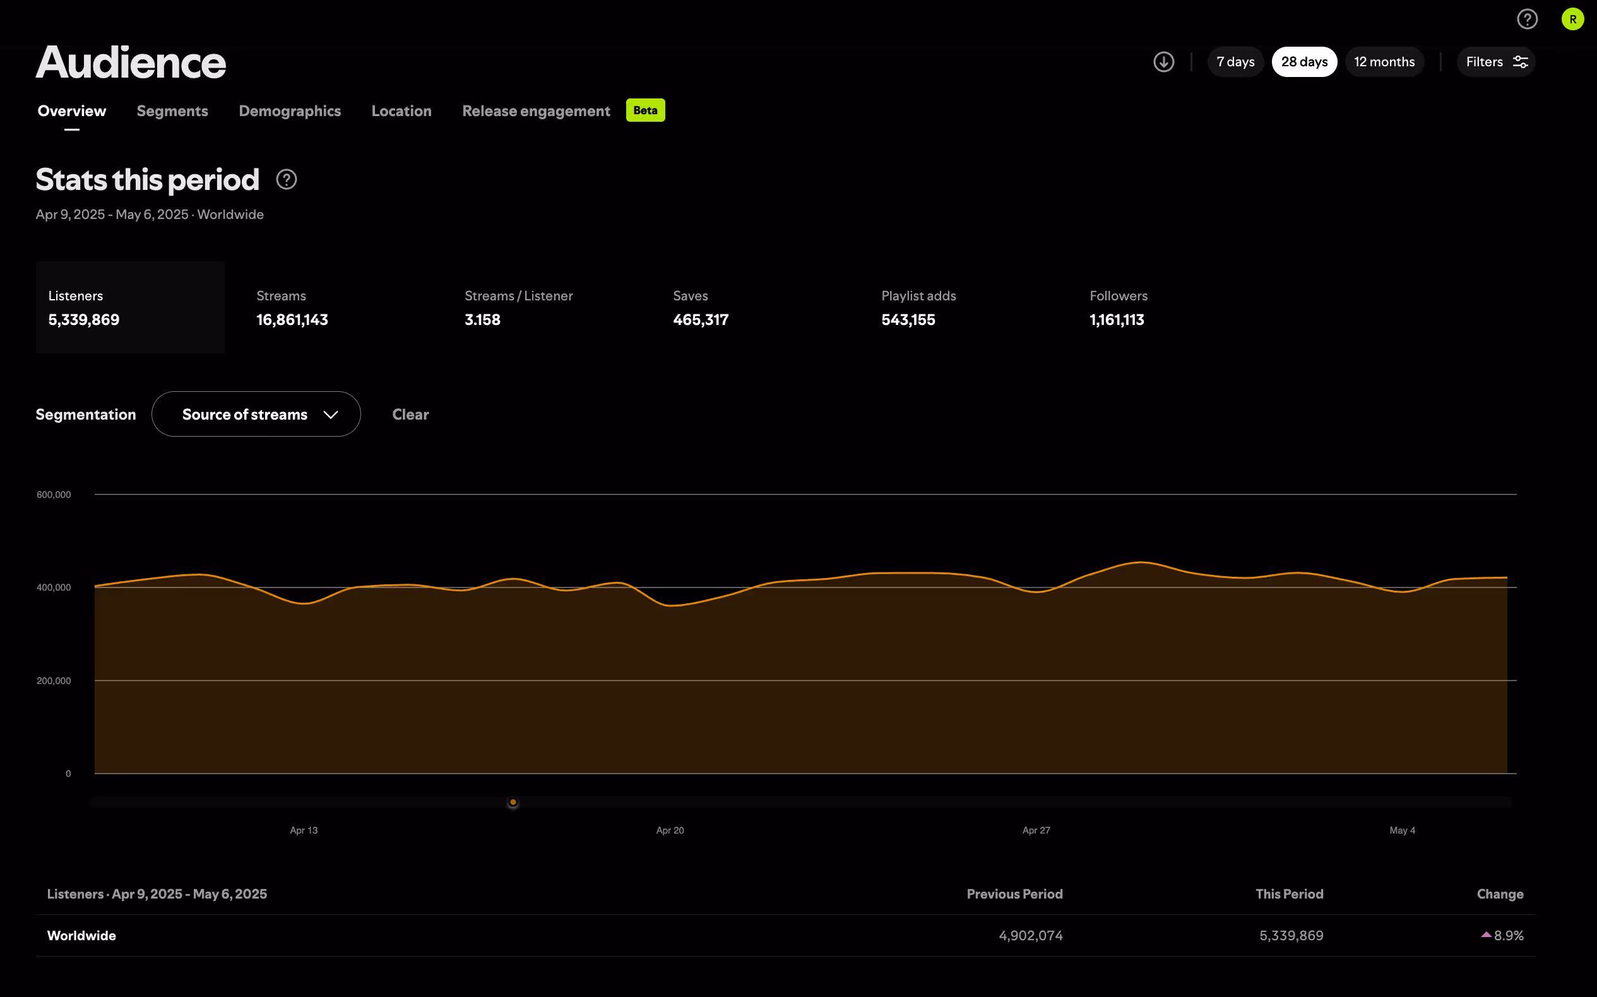Open the help icon in top bar
1597x997 pixels.
pos(1527,19)
